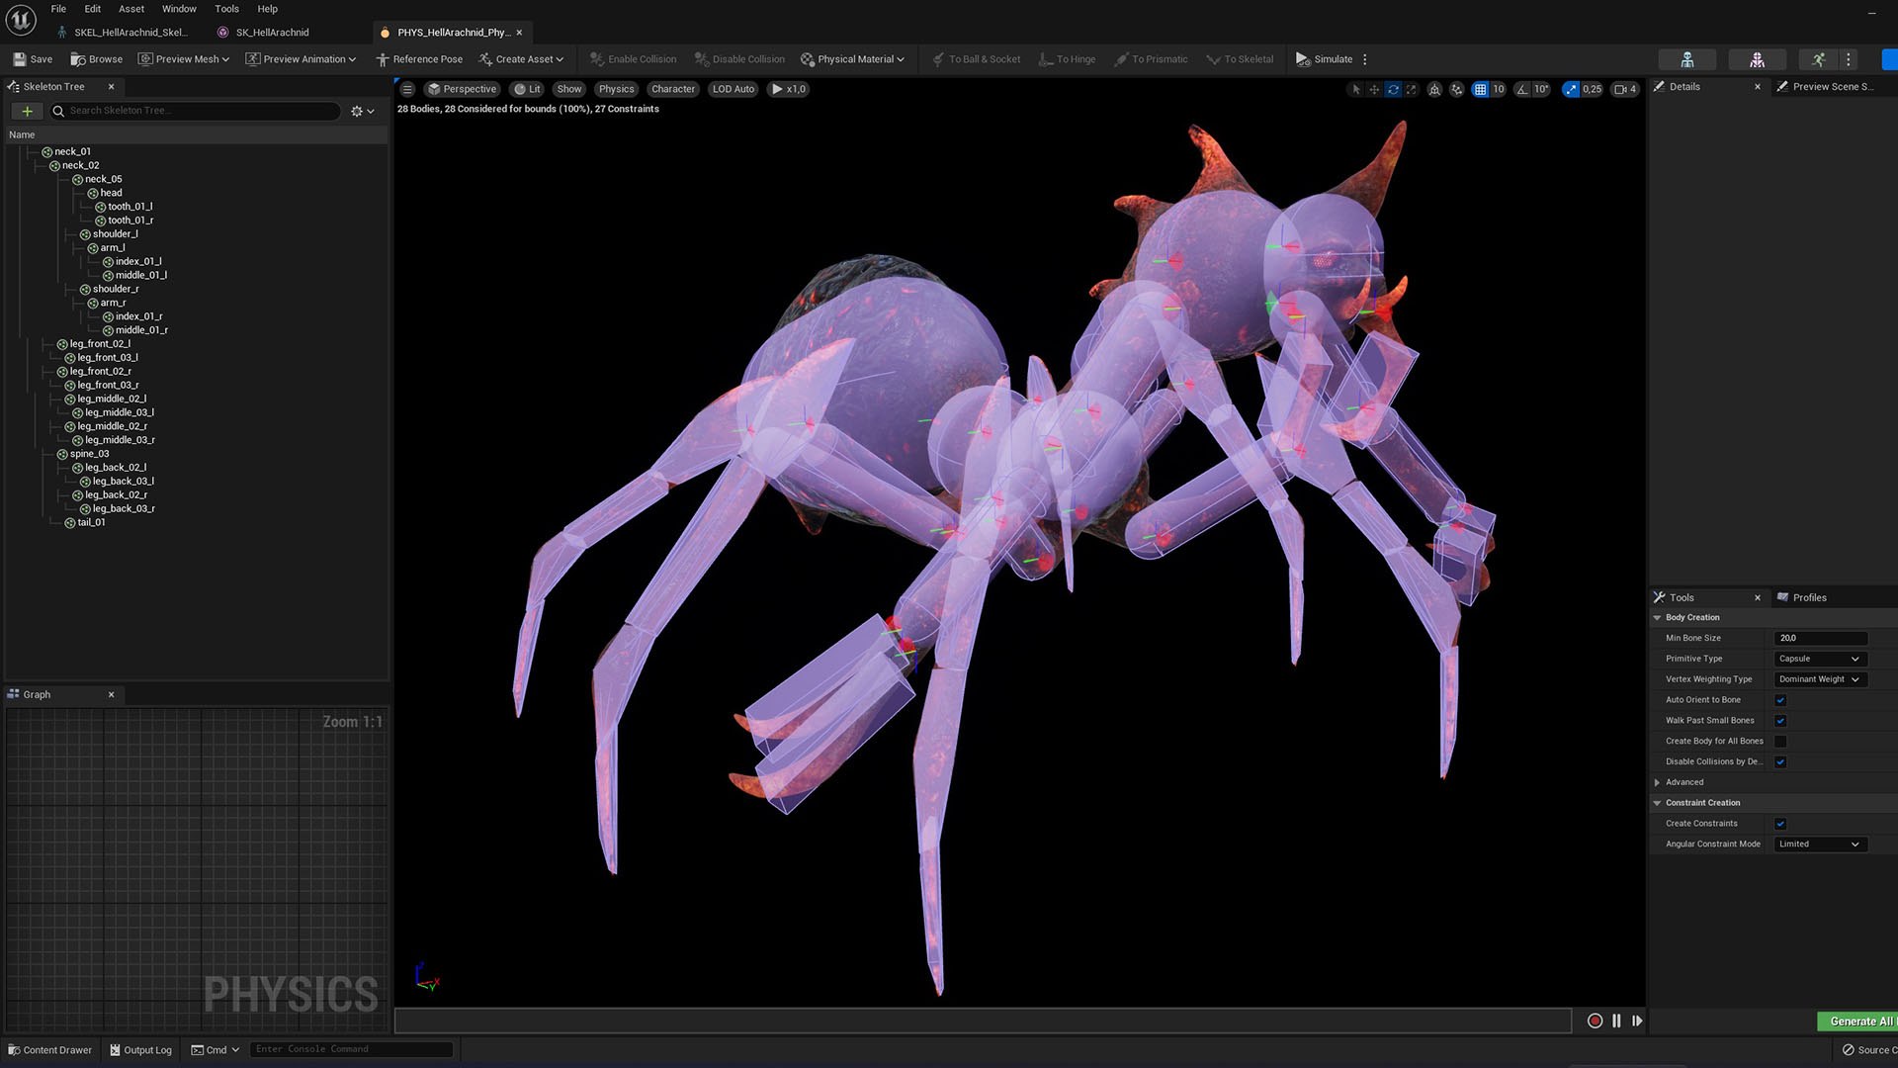The width and height of the screenshot is (1898, 1068).
Task: Open the Output Log
Action: 140,1050
